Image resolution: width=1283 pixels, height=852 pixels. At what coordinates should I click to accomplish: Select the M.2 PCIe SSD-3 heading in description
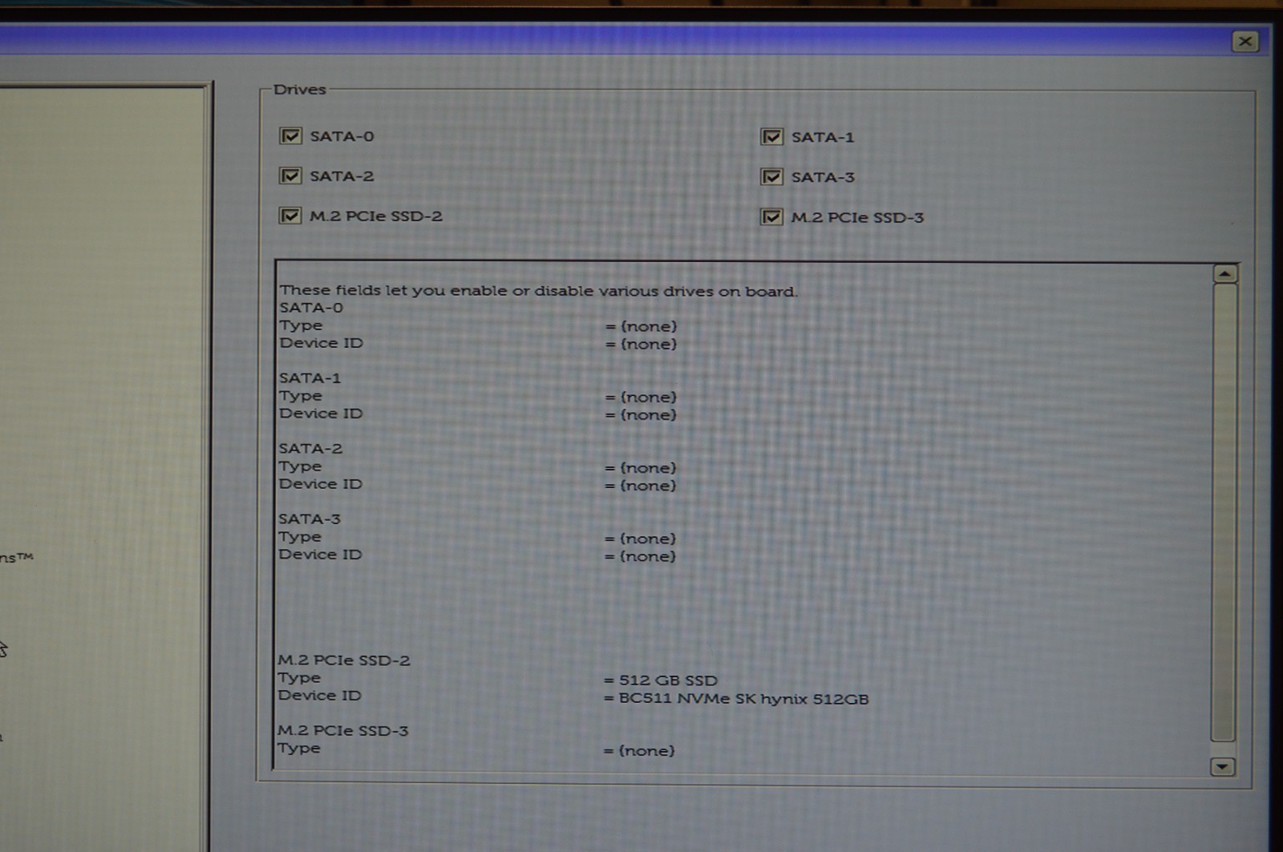tap(343, 730)
